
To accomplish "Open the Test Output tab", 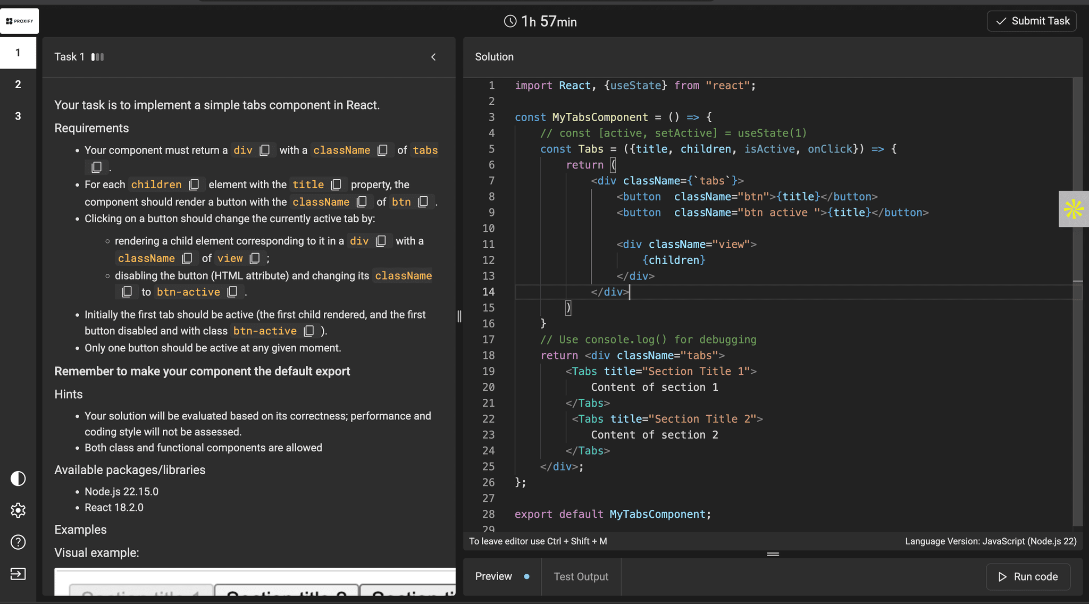I will coord(581,576).
